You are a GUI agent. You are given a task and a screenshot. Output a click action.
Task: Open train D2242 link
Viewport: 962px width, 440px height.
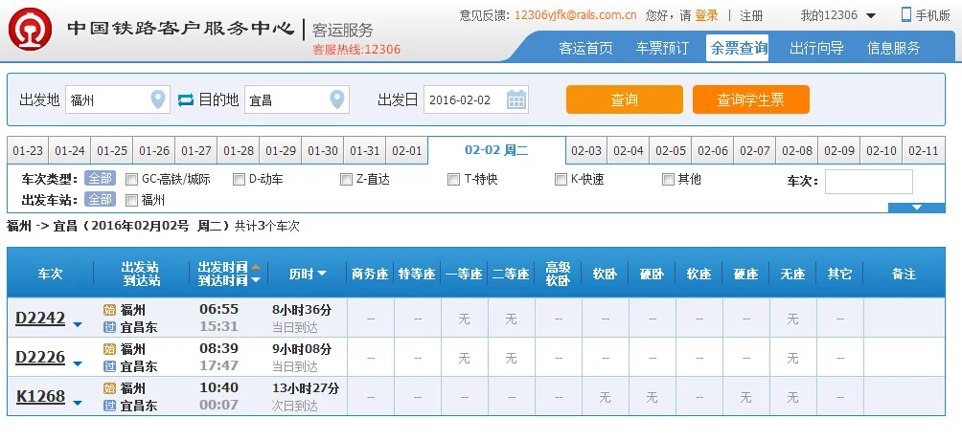click(x=40, y=319)
